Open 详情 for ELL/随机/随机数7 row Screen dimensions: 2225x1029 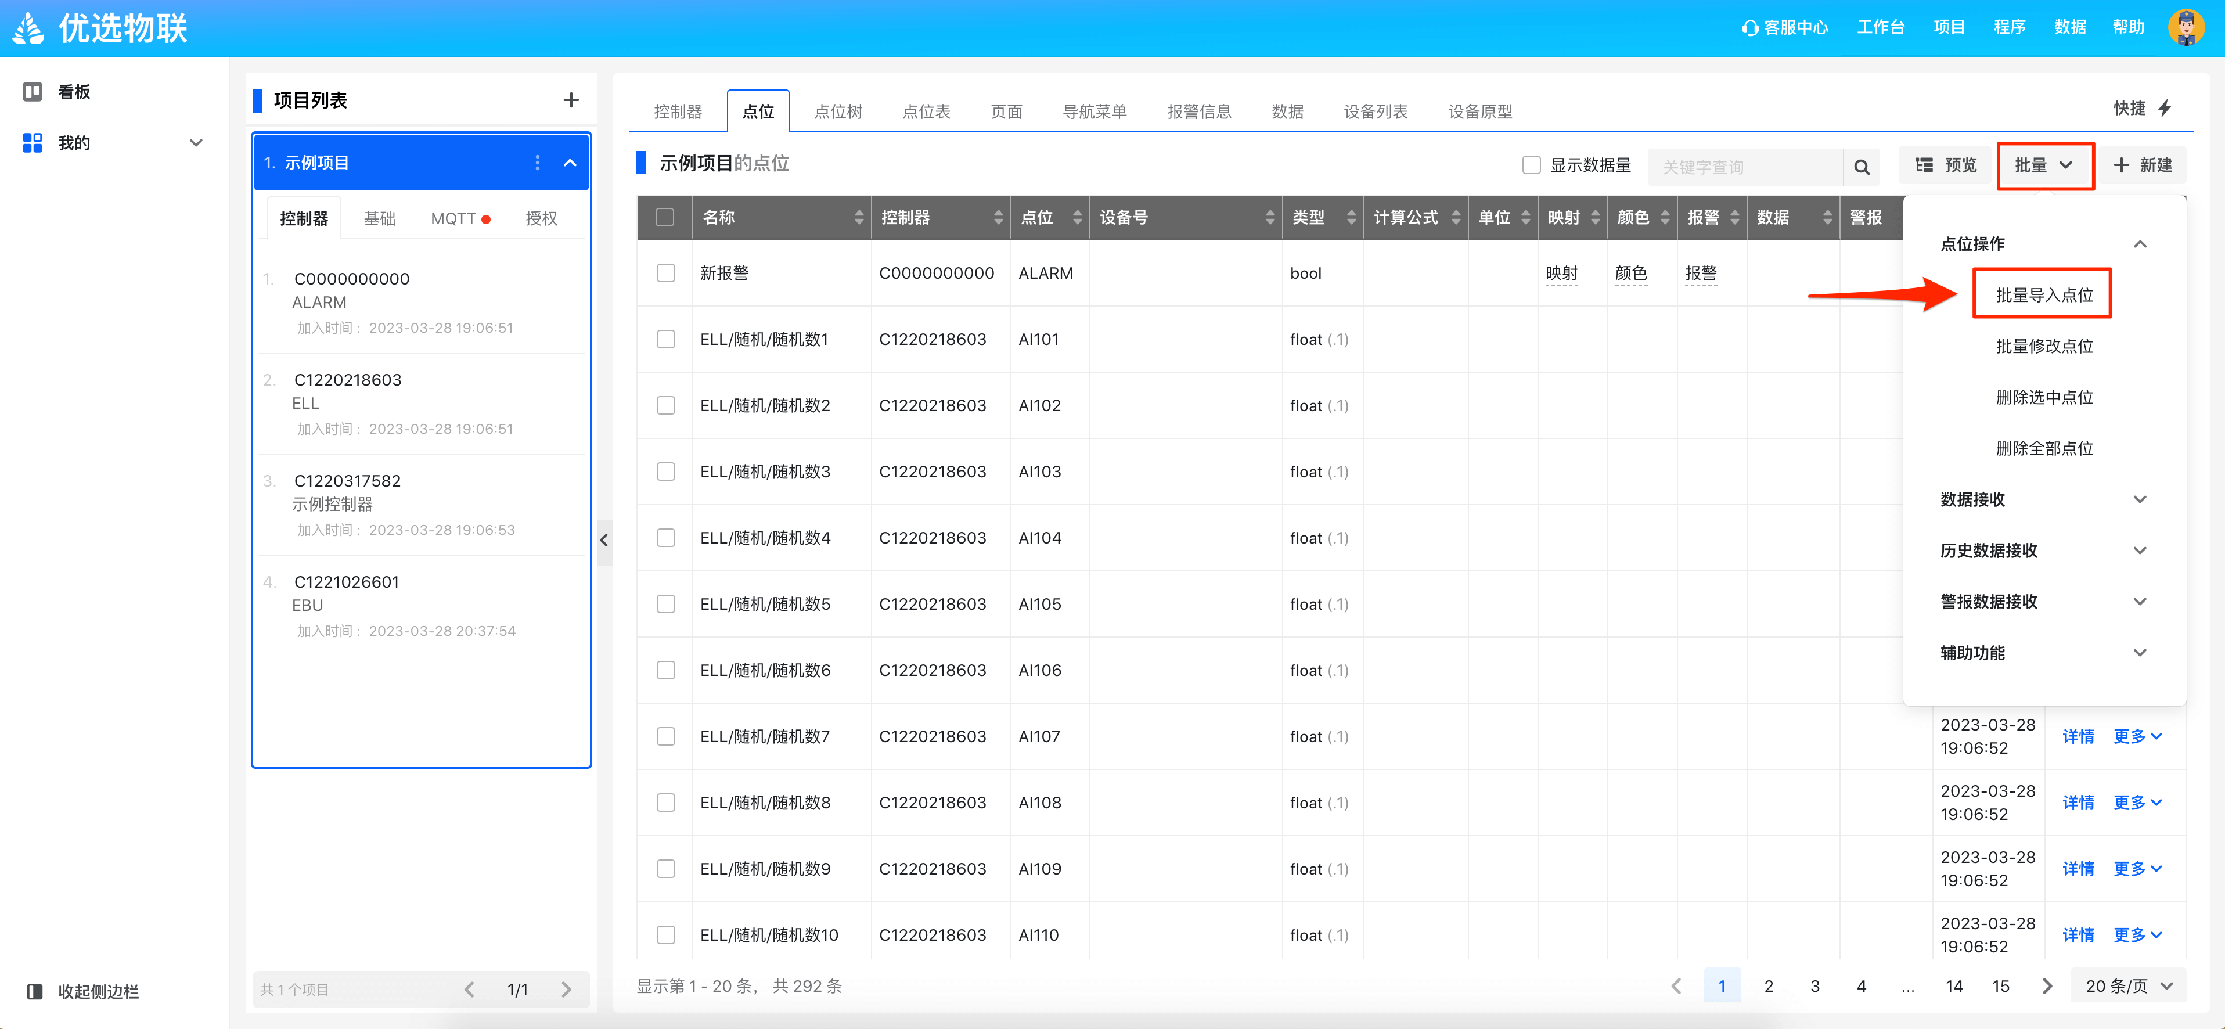2078,736
